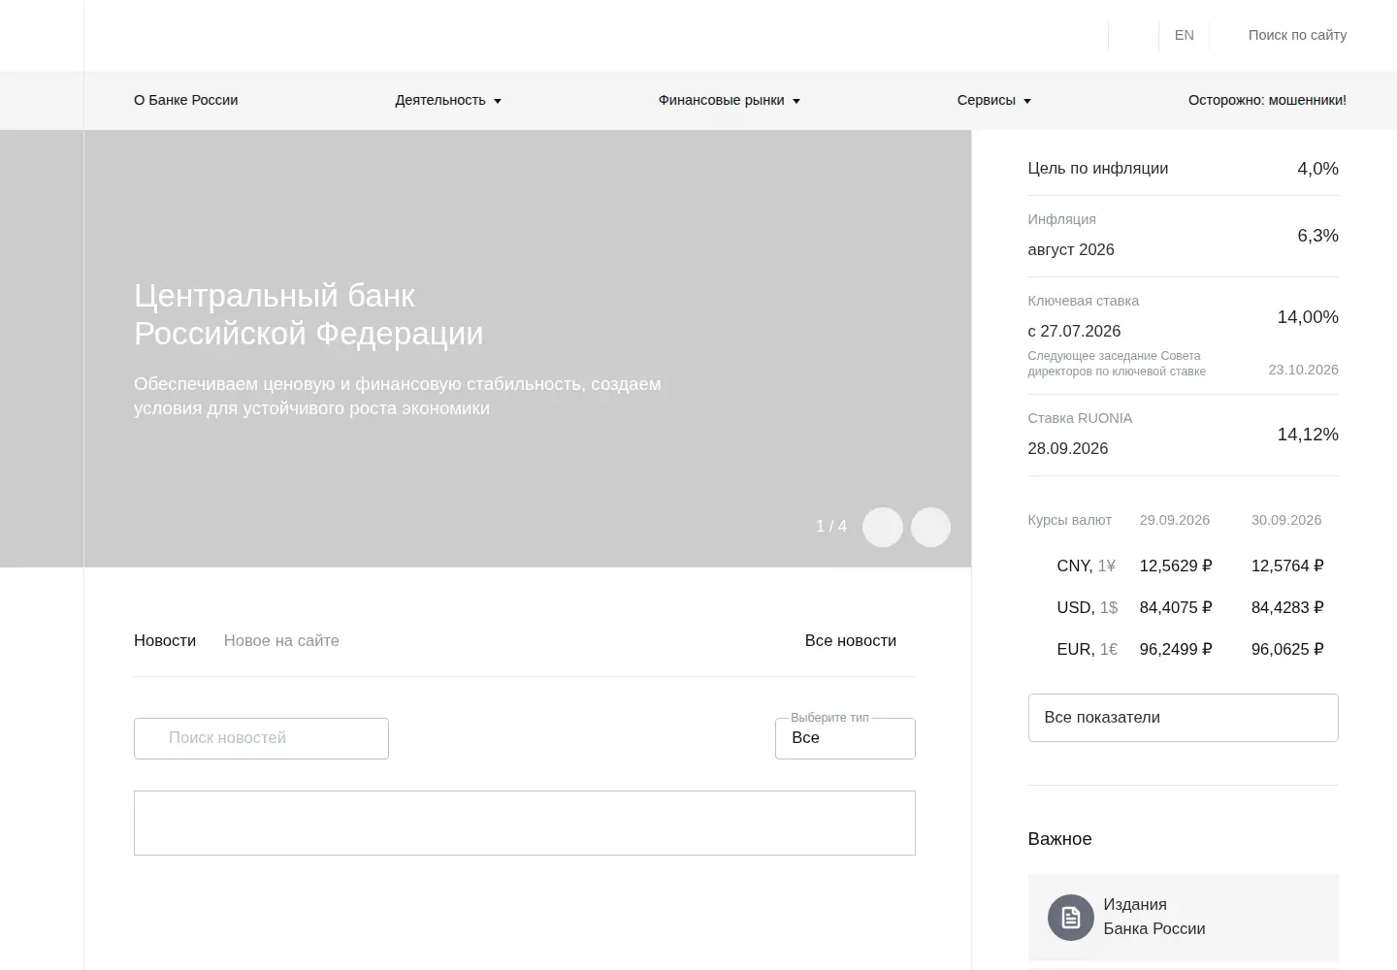Screen dimensions: 1397x970
Task: Click the Все показатели button
Action: coord(1184,718)
